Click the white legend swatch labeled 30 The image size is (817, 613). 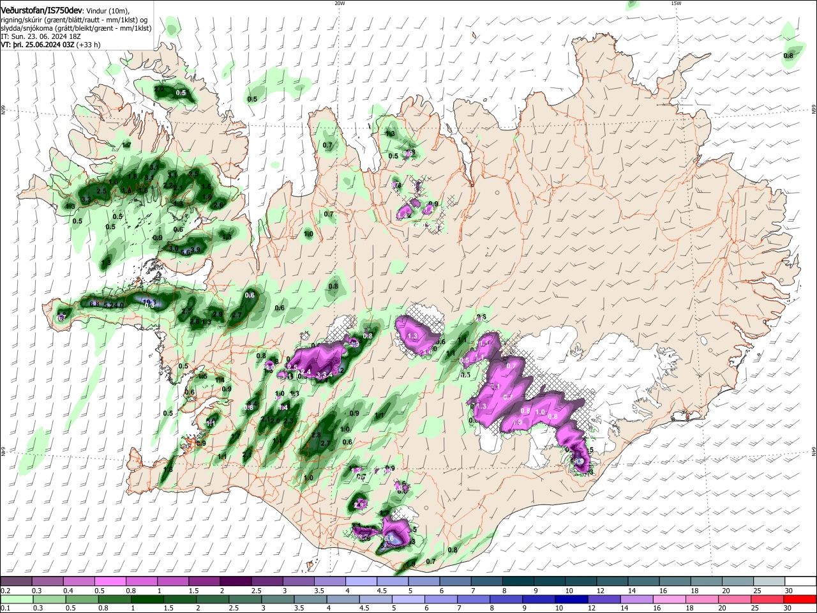(801, 582)
